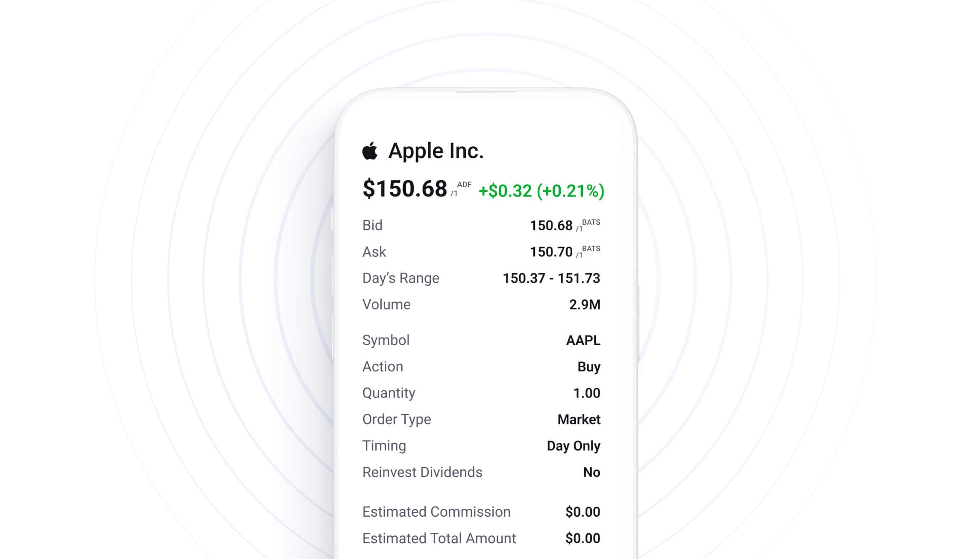Click the ADF exchange tag
Viewport: 971px width, 559px height.
tap(464, 185)
